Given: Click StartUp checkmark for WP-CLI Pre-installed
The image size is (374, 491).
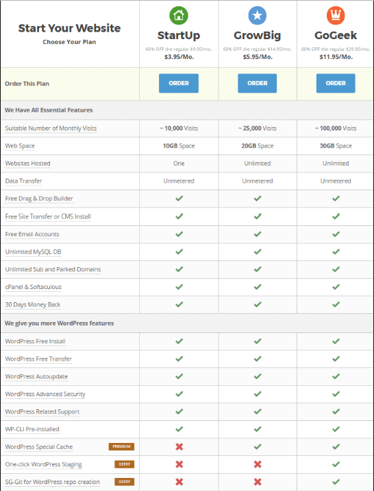Looking at the screenshot, I should [179, 429].
